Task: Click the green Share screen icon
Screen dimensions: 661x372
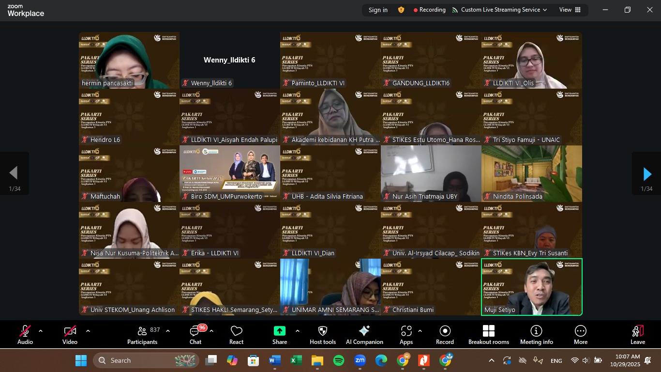Action: pos(280,331)
